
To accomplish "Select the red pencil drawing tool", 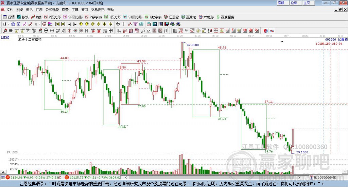I will 5,31.
